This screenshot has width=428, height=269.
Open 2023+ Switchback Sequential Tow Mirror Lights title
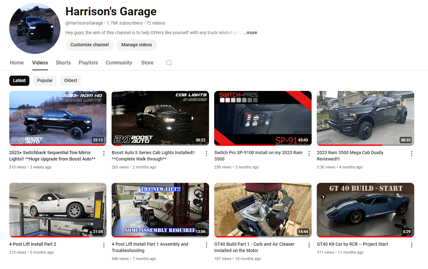tap(52, 156)
